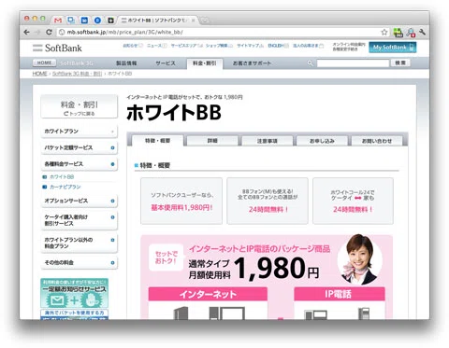The height and width of the screenshot is (348, 449).
Task: Open ホワイトプラン in the sidebar
Action: pyautogui.click(x=80, y=132)
